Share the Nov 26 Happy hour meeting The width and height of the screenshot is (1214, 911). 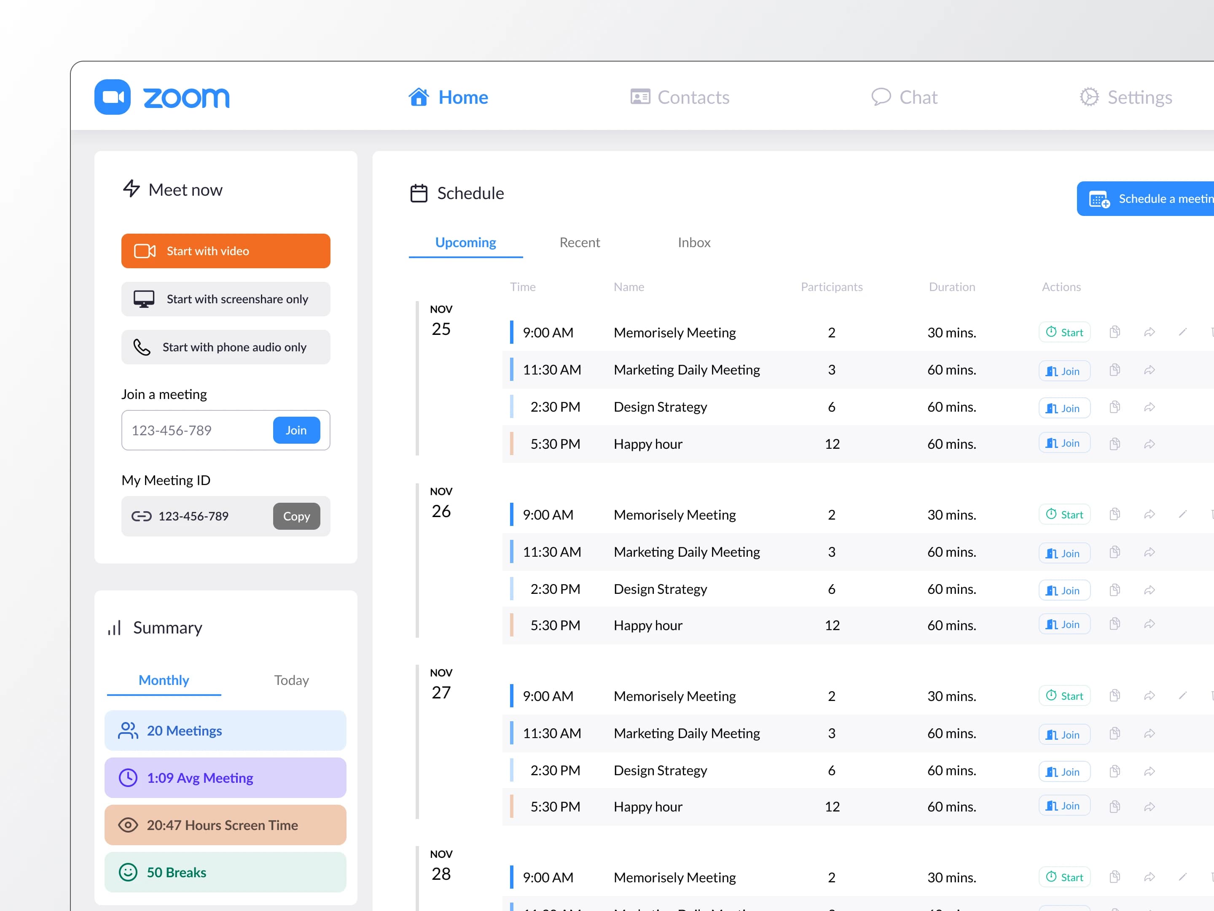click(1149, 624)
